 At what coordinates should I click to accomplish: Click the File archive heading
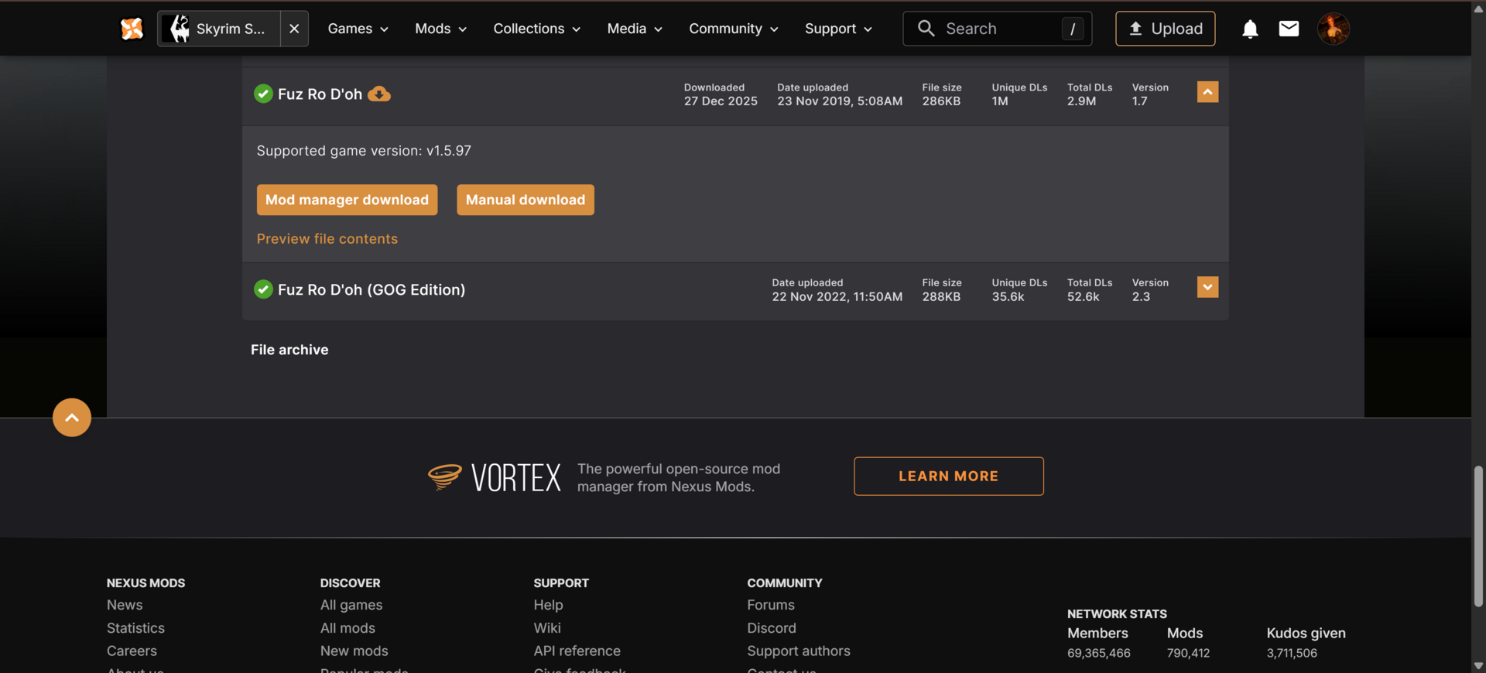(289, 350)
